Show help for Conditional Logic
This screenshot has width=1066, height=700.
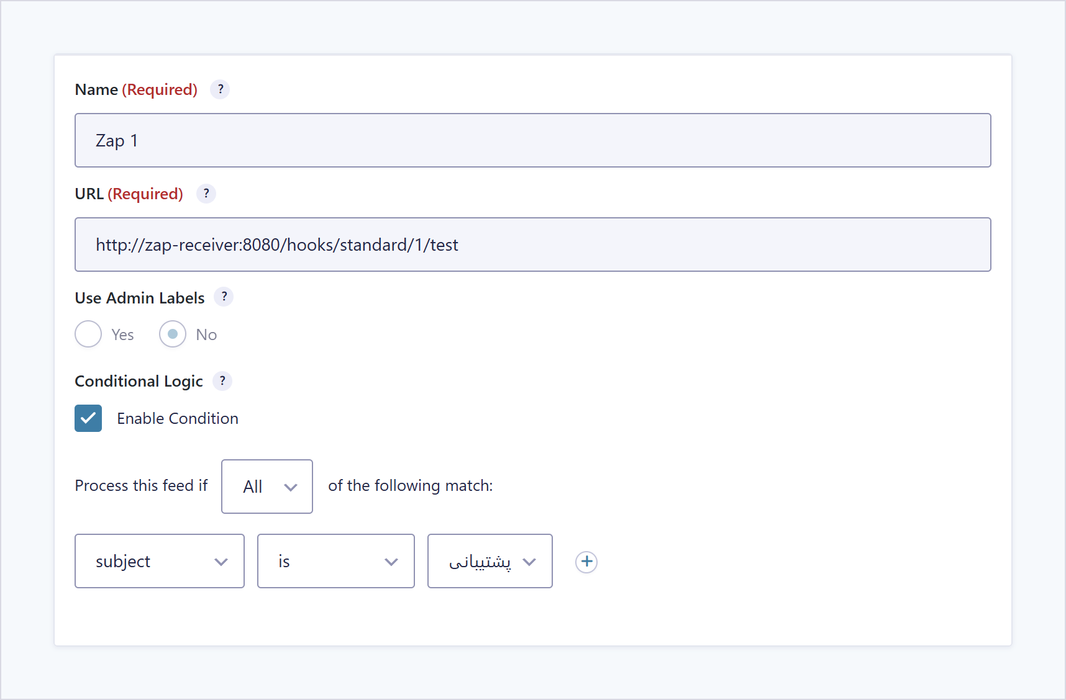click(x=222, y=381)
